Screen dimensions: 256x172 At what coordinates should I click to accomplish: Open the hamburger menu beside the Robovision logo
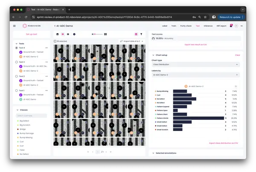click(15, 26)
